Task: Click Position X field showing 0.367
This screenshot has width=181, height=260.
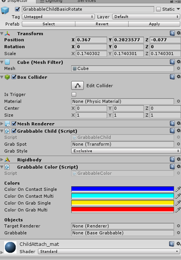Action: point(91,40)
